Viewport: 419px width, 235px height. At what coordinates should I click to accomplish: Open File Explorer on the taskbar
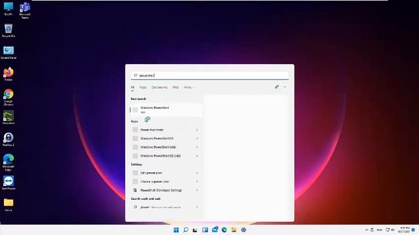click(234, 230)
